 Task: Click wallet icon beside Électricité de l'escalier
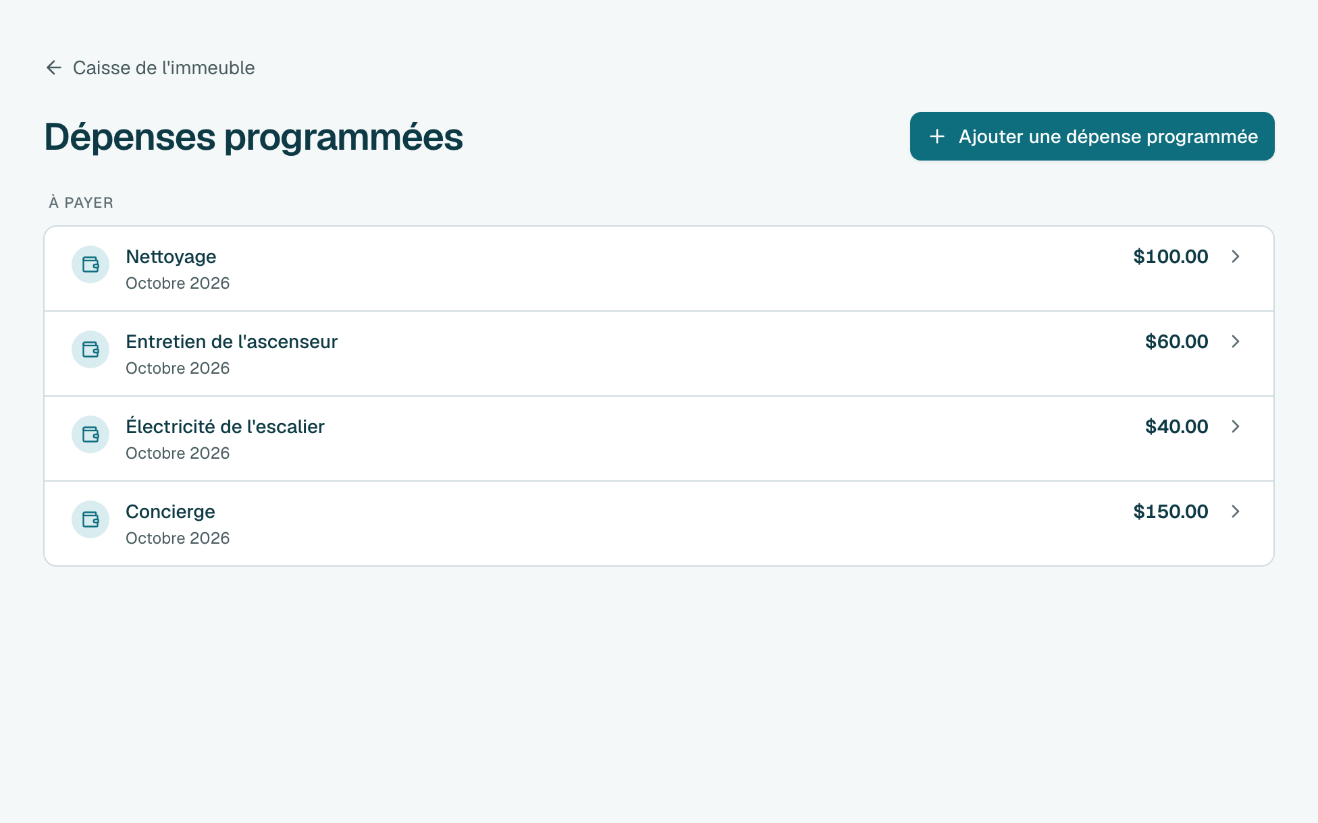(90, 434)
